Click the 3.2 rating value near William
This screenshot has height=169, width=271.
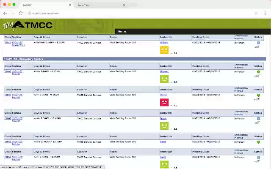coord(175,53)
